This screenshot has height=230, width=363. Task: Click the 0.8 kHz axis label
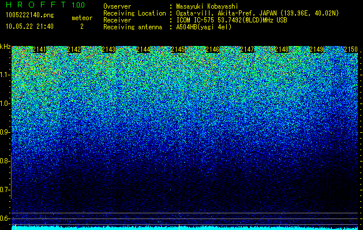[x=5, y=161]
